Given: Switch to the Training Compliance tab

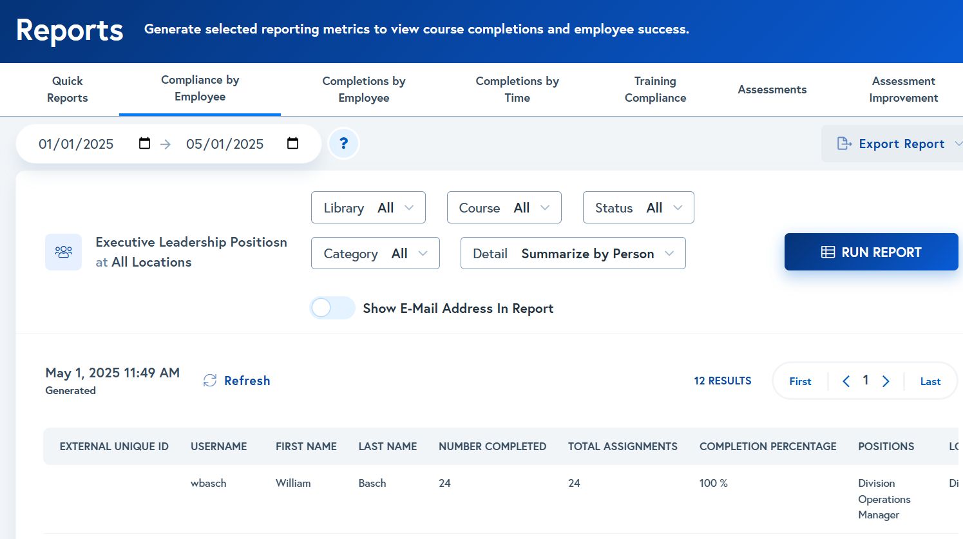Looking at the screenshot, I should pos(655,90).
